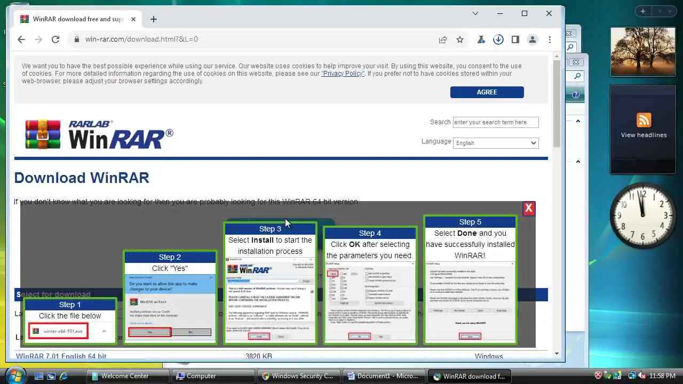
Task: Reload the WinRAR download page
Action: click(55, 39)
